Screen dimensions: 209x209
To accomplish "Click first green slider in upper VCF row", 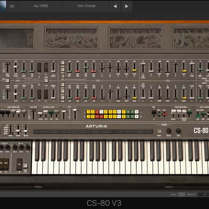I will tap(69, 71).
